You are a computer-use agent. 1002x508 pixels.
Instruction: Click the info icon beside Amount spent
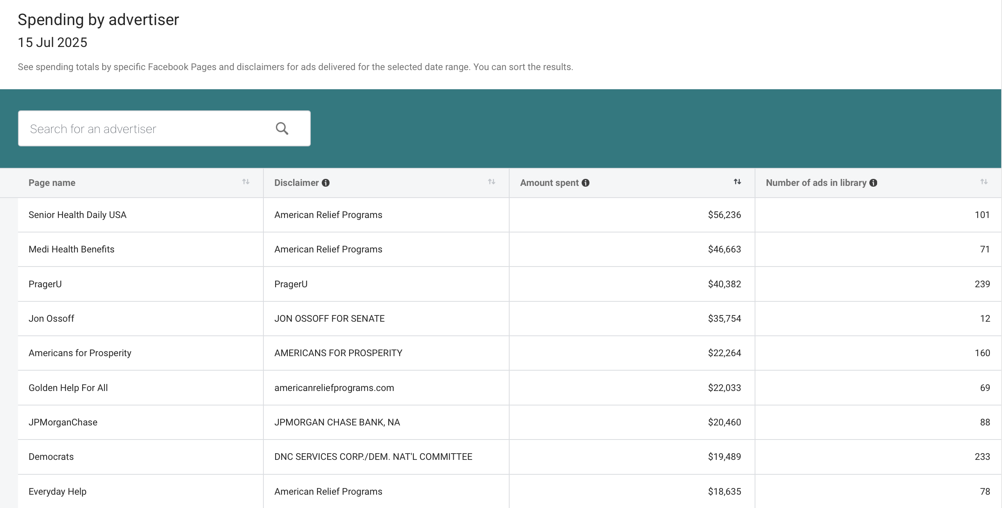586,182
